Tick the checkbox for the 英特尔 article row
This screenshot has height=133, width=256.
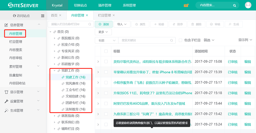[106, 62]
